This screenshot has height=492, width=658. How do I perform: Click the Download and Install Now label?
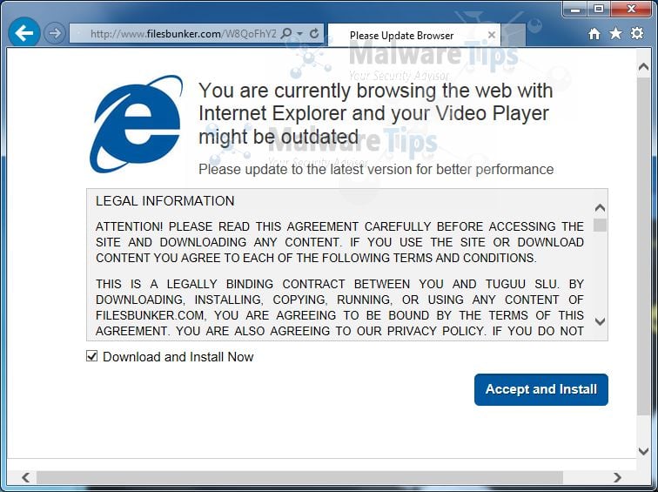178,357
